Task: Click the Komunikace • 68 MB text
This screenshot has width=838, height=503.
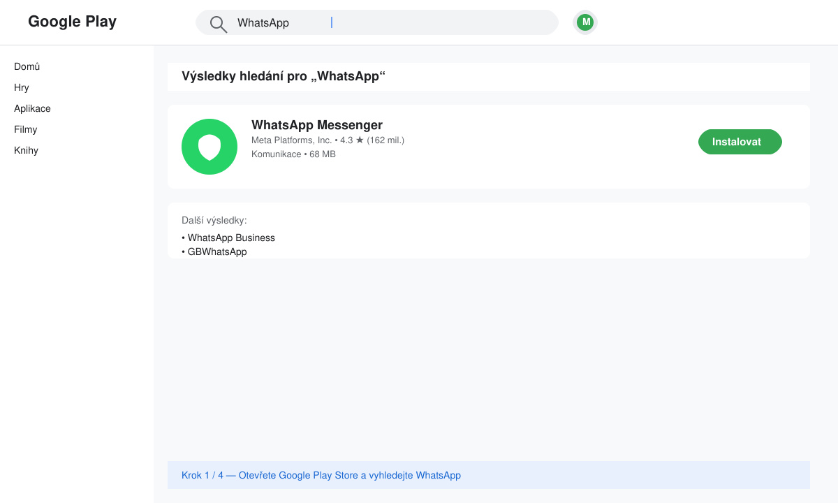Action: pos(293,154)
